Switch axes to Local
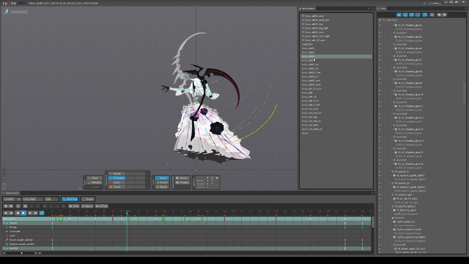The height and width of the screenshot is (264, 469). click(x=161, y=178)
